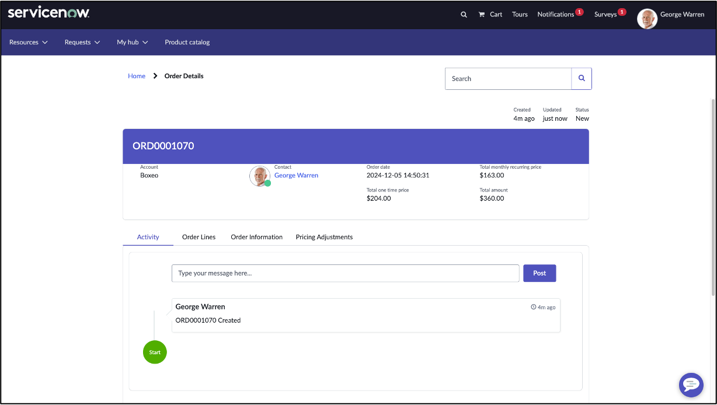Open the Product catalog
Screen dimensions: 717x405
(187, 42)
